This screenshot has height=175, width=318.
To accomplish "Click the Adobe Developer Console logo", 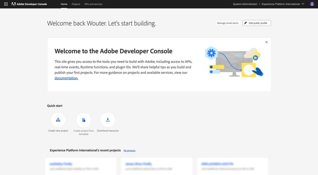I will coord(29,4).
